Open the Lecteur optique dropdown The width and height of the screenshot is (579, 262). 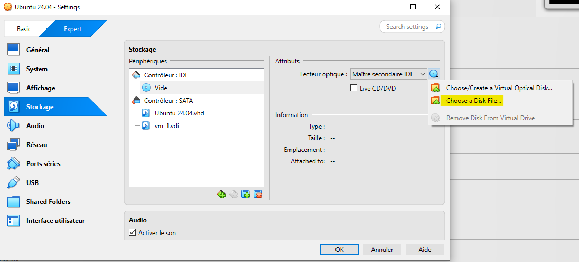tap(388, 75)
